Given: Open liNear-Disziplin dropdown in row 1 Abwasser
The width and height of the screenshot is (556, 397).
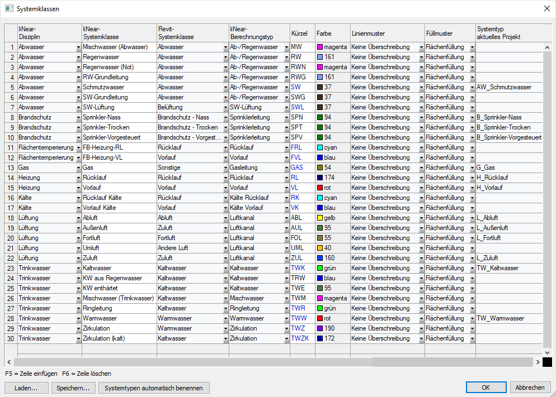Looking at the screenshot, I should point(78,47).
